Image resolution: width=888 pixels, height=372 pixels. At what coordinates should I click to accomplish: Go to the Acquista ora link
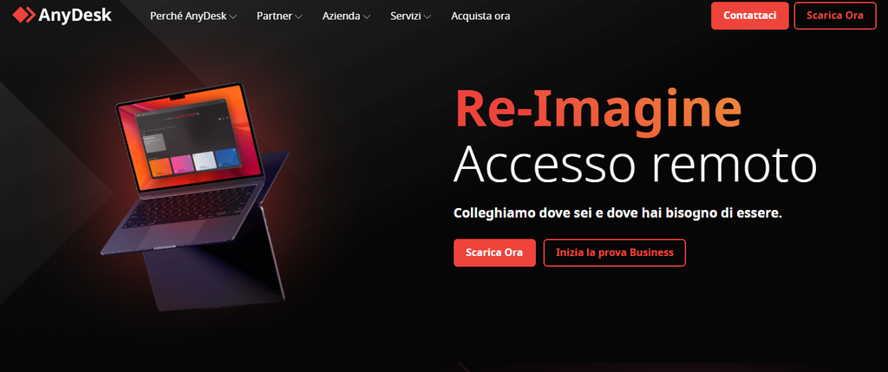coord(480,16)
